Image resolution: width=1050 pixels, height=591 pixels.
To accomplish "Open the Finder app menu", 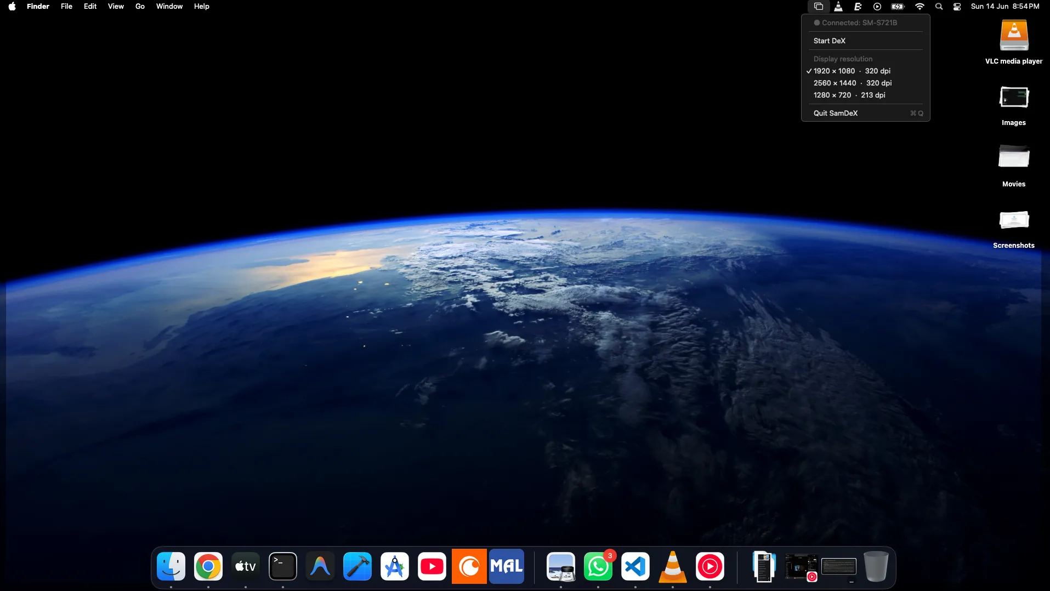I will click(38, 7).
